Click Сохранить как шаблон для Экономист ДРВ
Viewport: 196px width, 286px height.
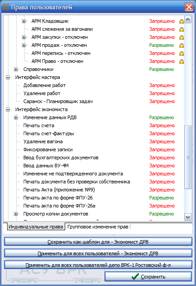pos(98,242)
